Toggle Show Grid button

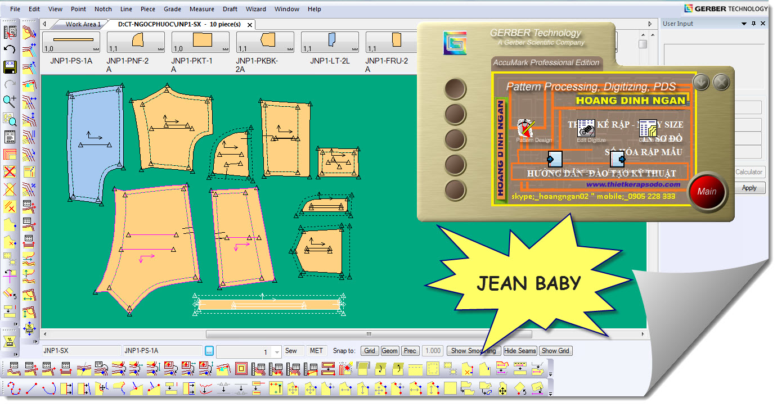coord(556,351)
